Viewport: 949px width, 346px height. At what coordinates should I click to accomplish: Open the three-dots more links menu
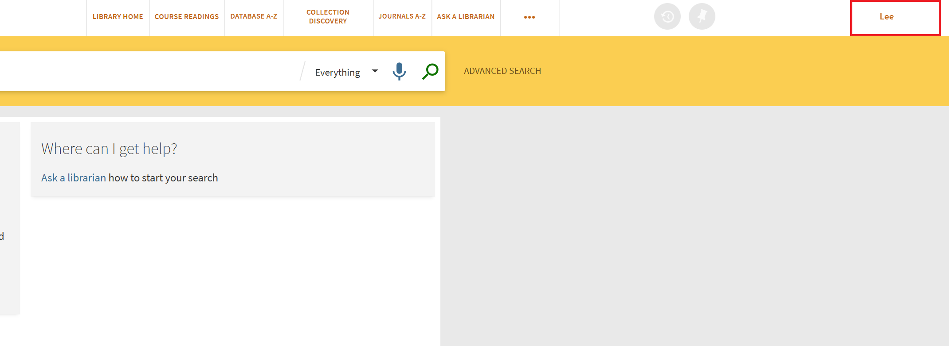(x=529, y=17)
